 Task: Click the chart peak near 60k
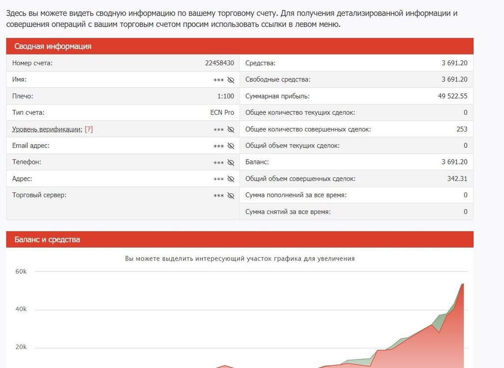[x=463, y=284]
